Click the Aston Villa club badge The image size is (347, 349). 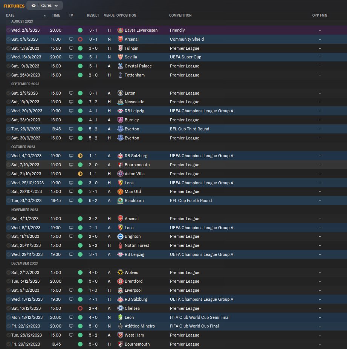click(x=120, y=174)
